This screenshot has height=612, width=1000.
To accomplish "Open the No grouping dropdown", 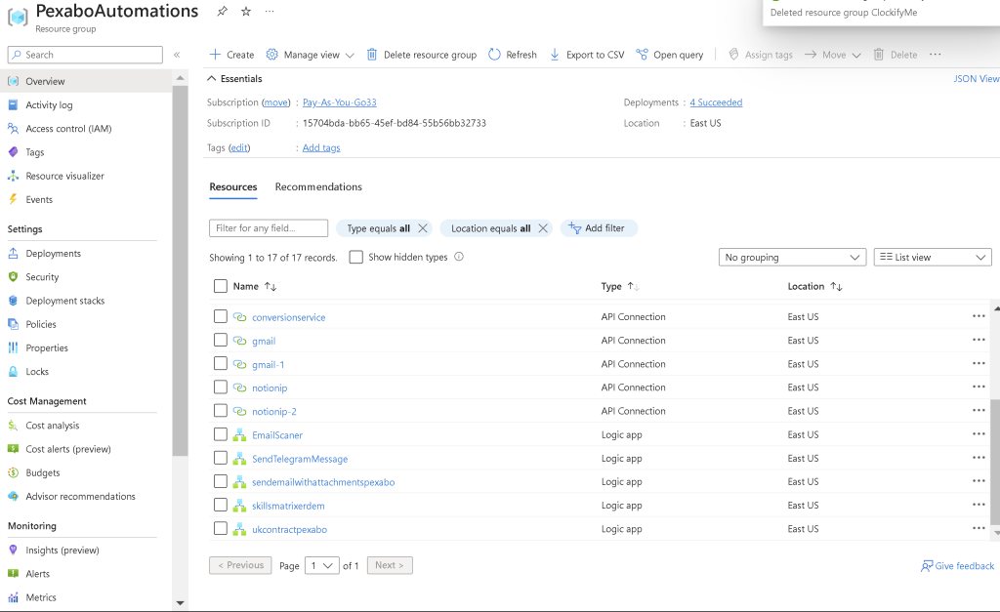I will [792, 257].
